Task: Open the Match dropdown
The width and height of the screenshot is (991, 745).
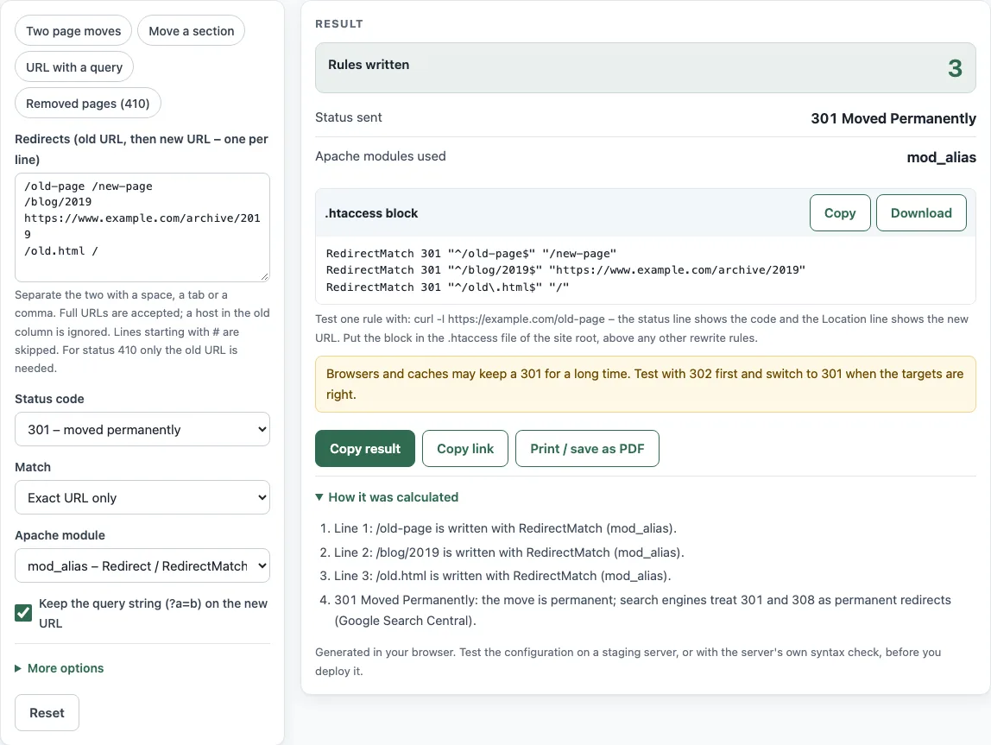Action: click(x=142, y=498)
